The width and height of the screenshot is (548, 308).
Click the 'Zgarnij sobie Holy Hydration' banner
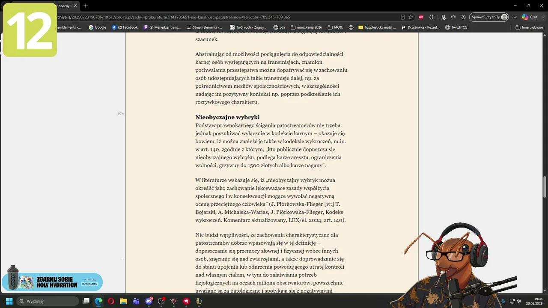pos(52,282)
